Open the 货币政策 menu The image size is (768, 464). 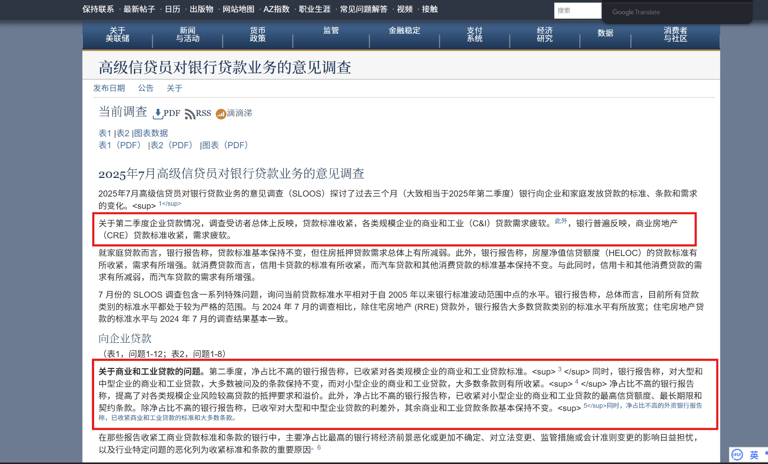pos(258,34)
